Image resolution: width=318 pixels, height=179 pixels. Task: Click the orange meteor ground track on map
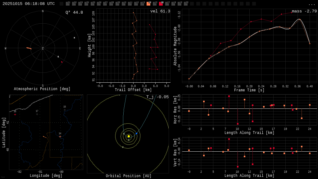45,137
